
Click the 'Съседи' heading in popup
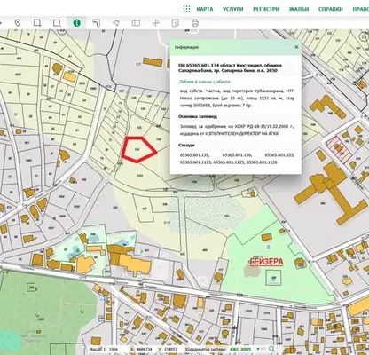186,145
